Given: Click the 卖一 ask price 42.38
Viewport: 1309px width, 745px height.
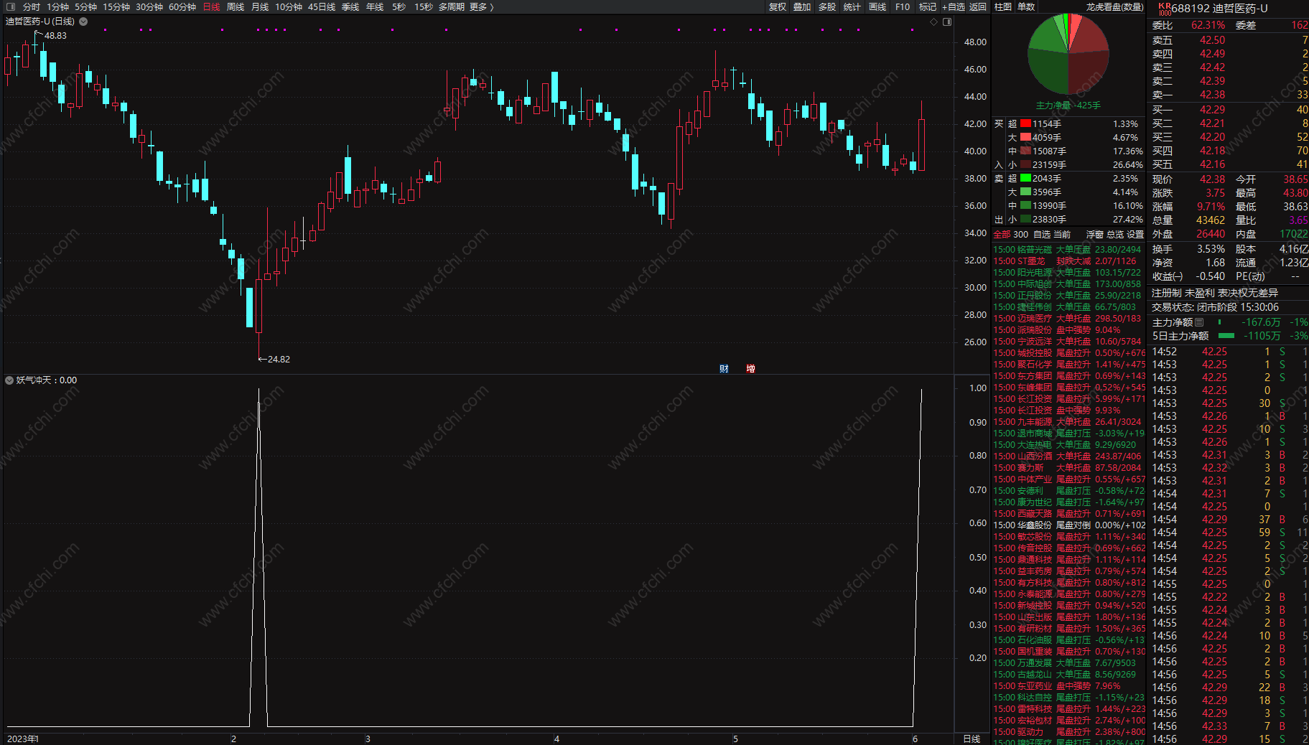Looking at the screenshot, I should pos(1212,95).
